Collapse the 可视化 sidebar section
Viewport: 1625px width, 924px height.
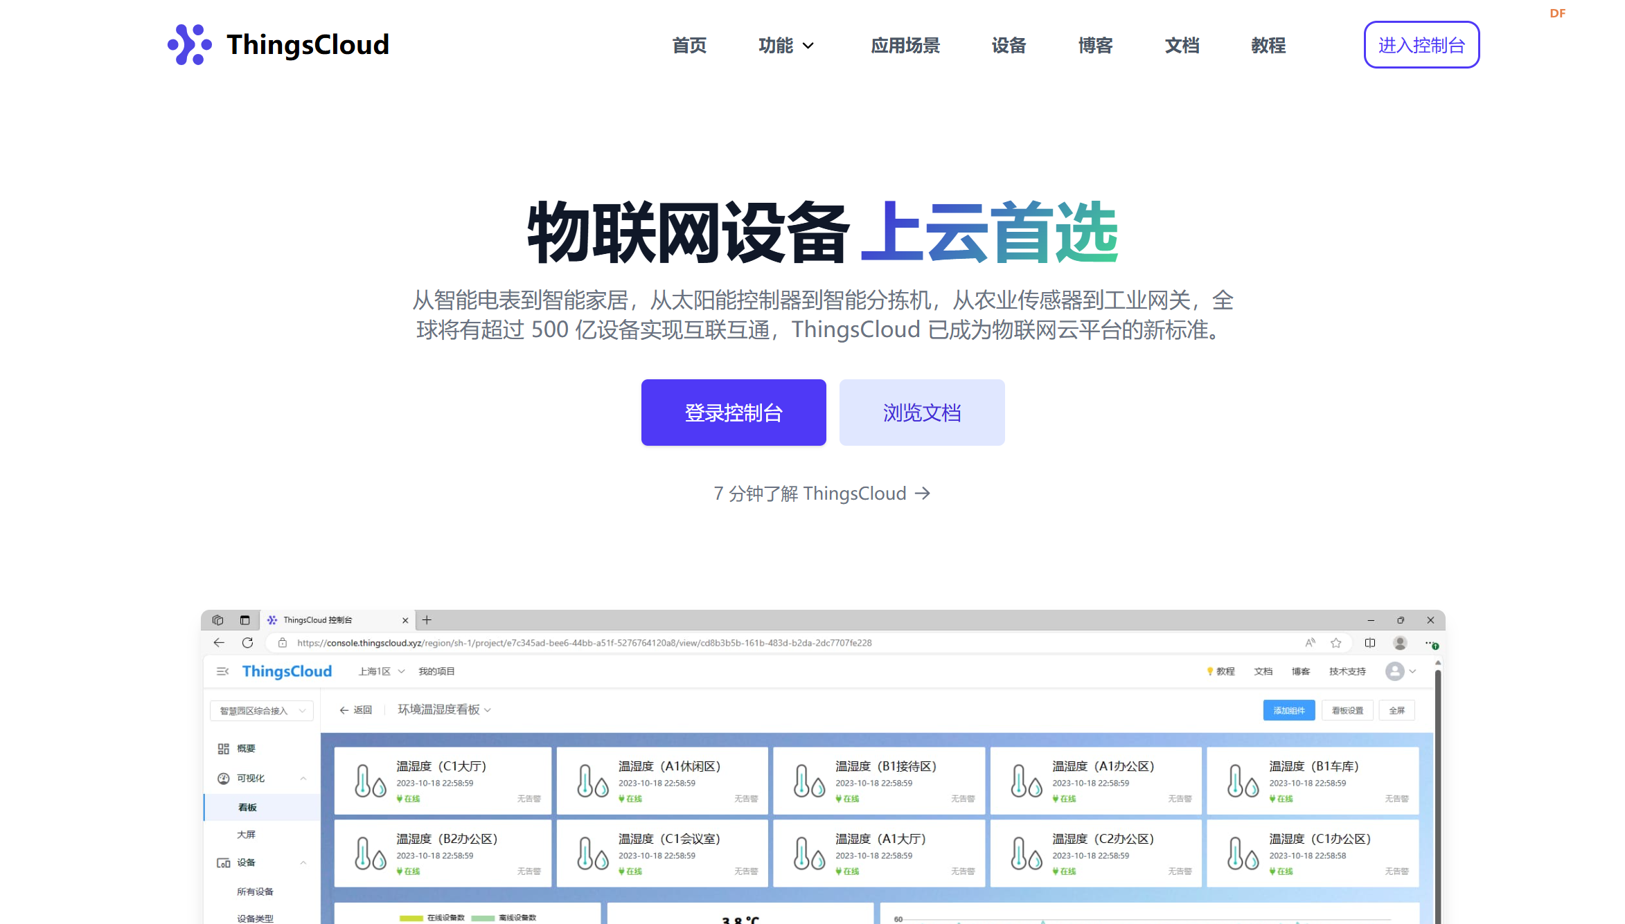click(x=303, y=779)
